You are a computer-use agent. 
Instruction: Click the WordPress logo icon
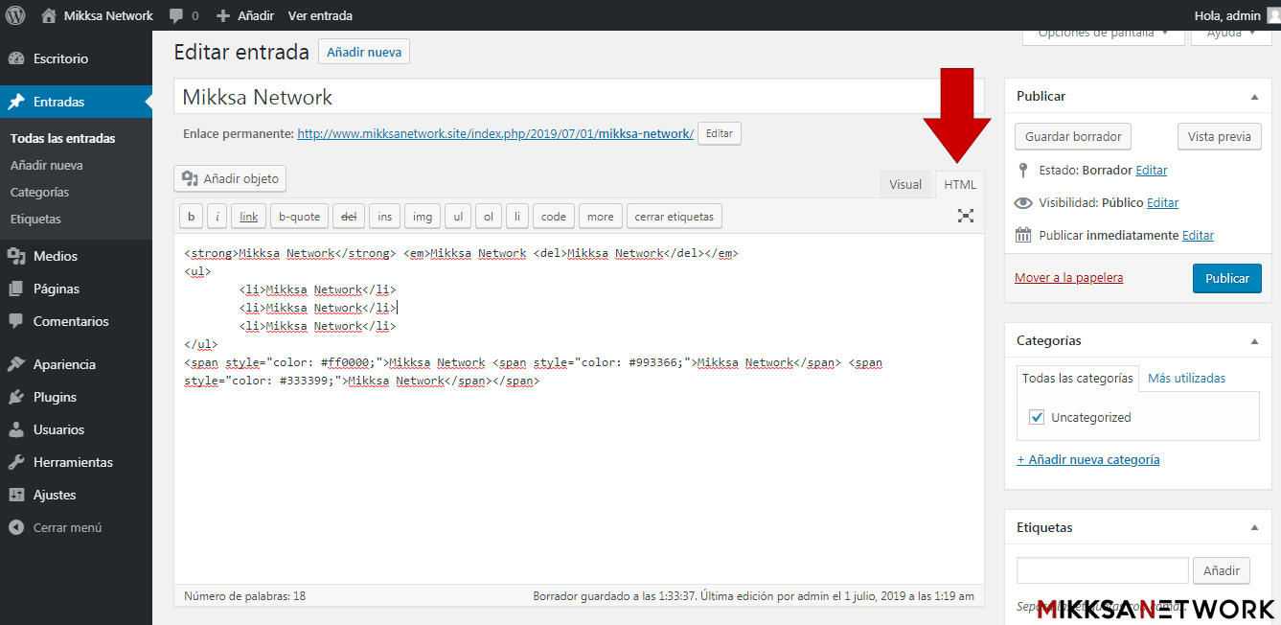pyautogui.click(x=15, y=15)
